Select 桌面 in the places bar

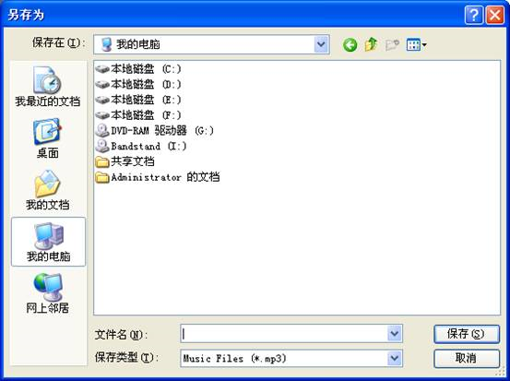(47, 138)
